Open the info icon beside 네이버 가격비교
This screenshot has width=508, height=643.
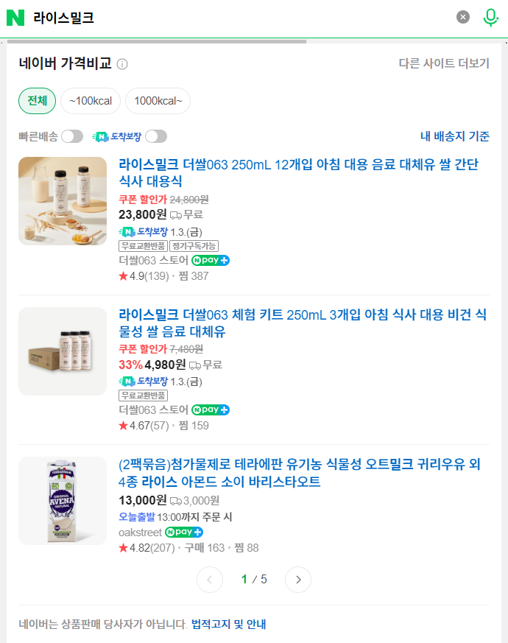[121, 64]
